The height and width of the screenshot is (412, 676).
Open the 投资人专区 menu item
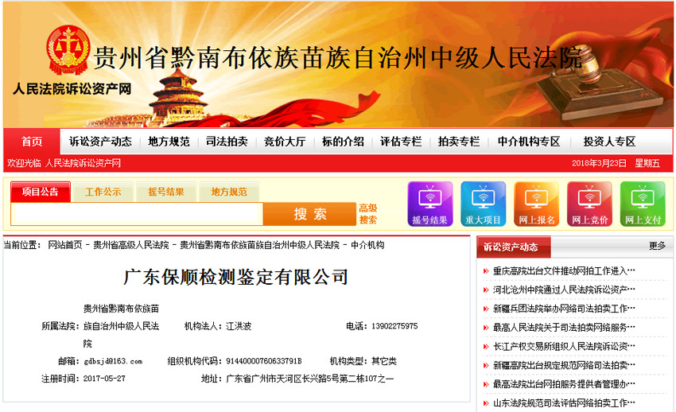point(609,142)
